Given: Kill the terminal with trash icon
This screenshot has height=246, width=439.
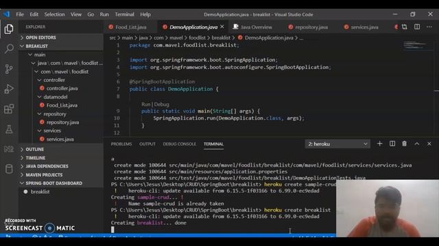Looking at the screenshot, I should click(x=404, y=143).
